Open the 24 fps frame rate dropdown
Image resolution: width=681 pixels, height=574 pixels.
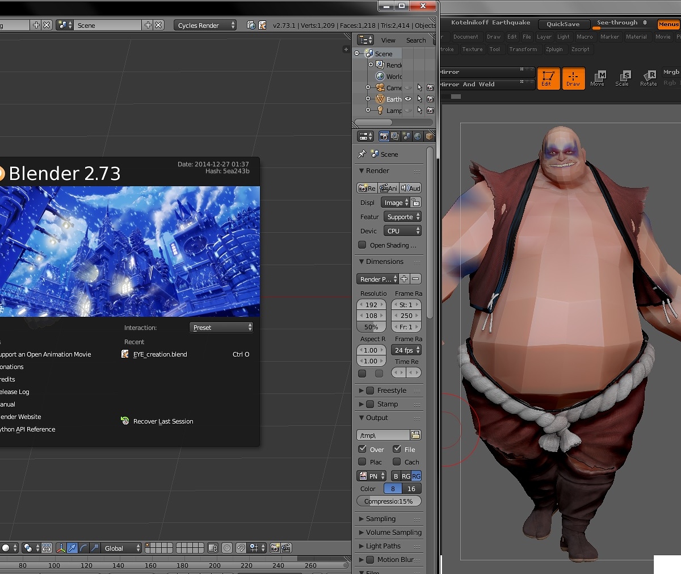406,350
